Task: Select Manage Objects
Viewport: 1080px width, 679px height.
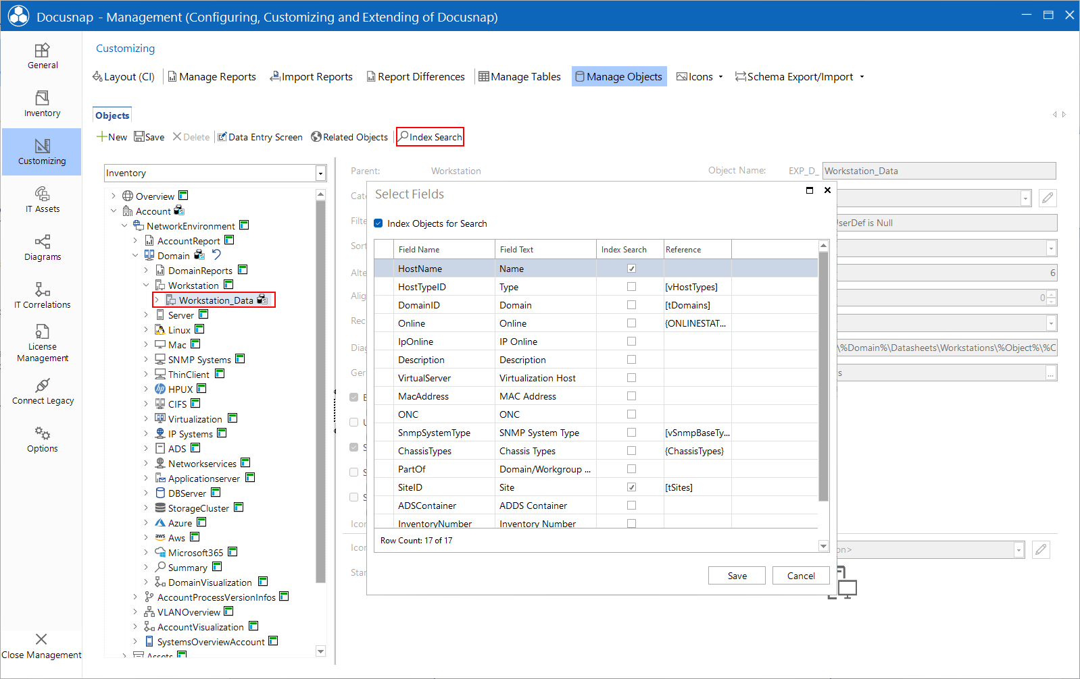Action: (619, 76)
